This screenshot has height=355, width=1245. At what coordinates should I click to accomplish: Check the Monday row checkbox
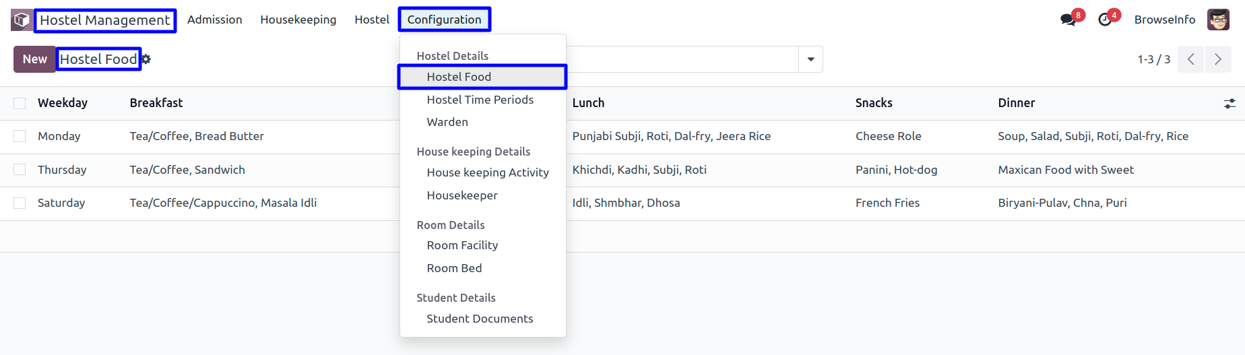[x=20, y=136]
